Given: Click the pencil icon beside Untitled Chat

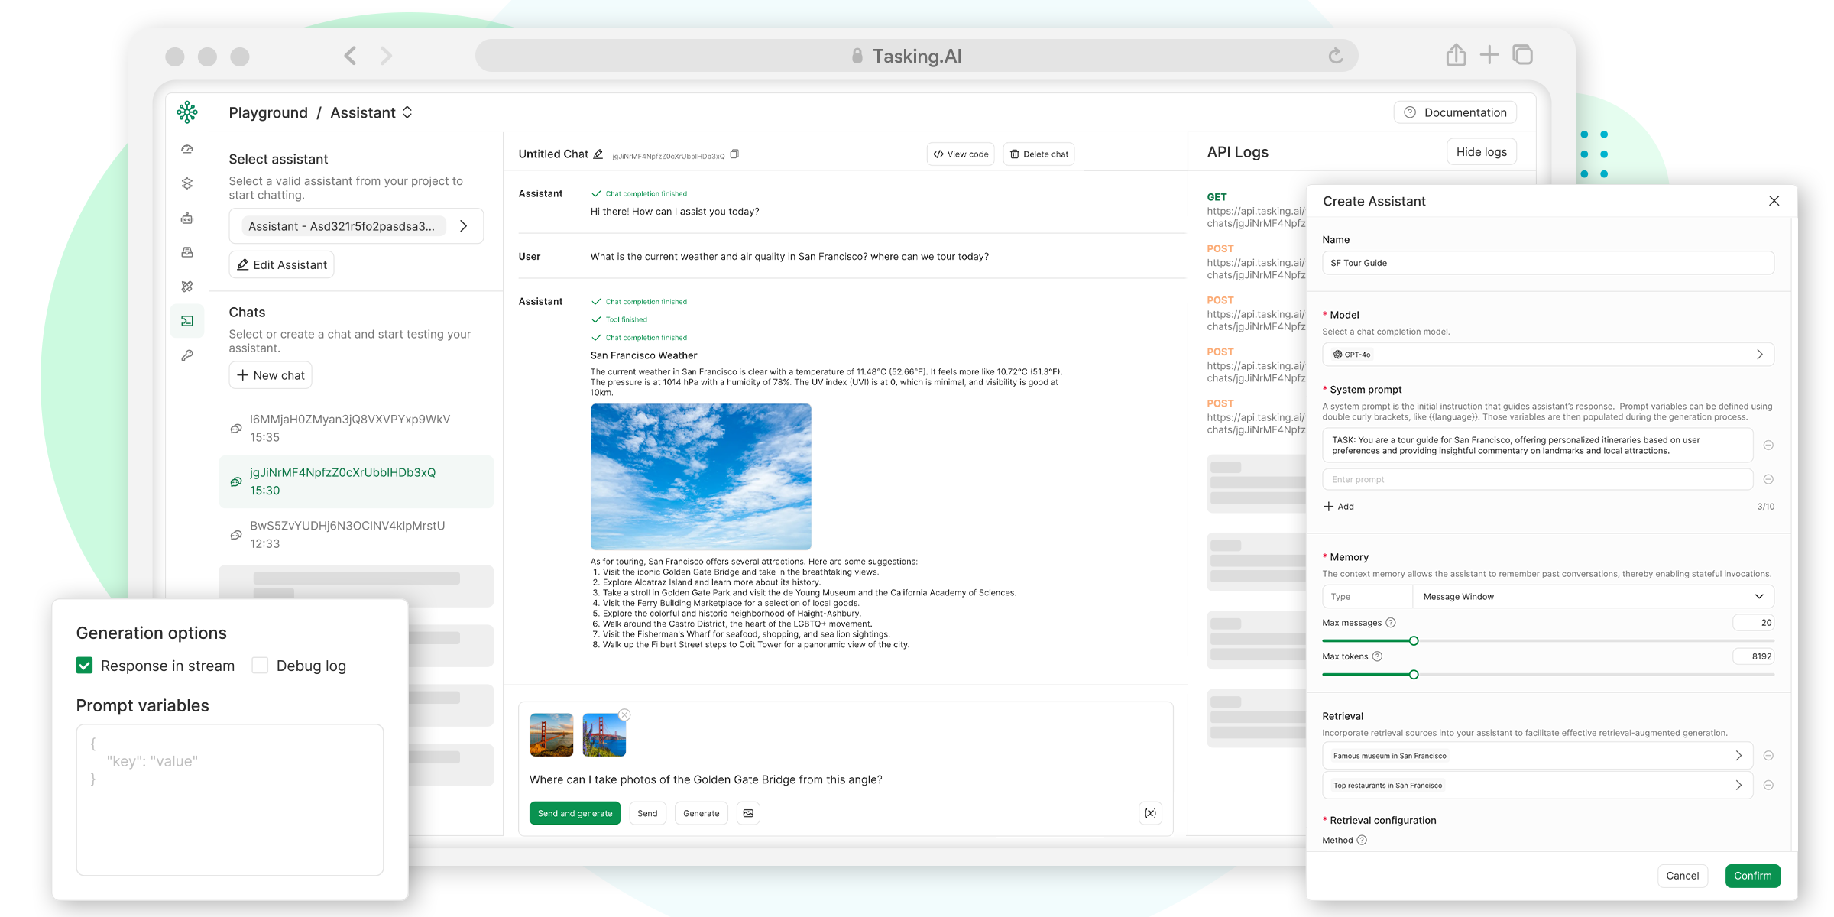Looking at the screenshot, I should click(598, 154).
